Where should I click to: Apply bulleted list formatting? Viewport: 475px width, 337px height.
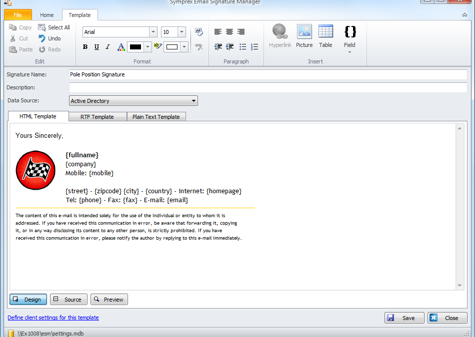(242, 46)
